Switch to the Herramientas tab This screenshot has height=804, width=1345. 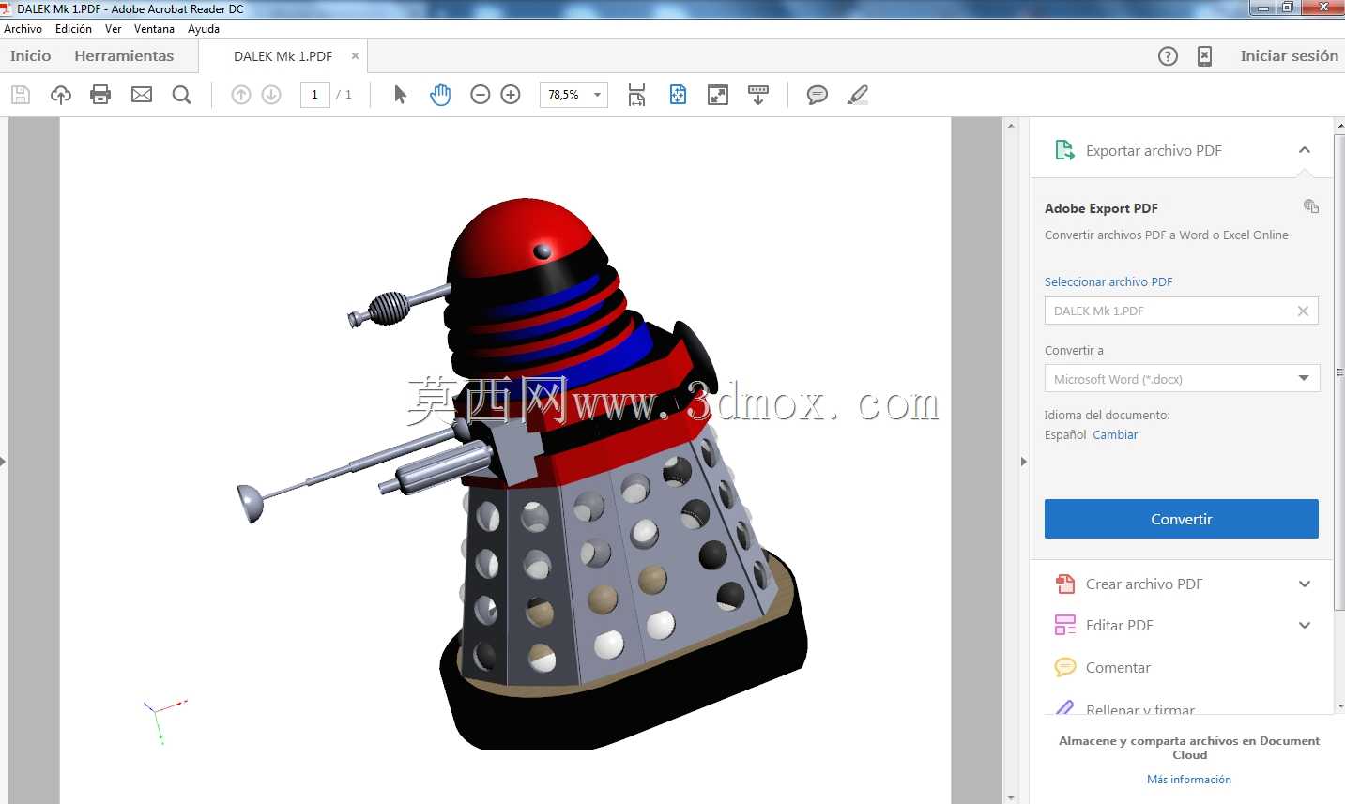click(x=124, y=56)
